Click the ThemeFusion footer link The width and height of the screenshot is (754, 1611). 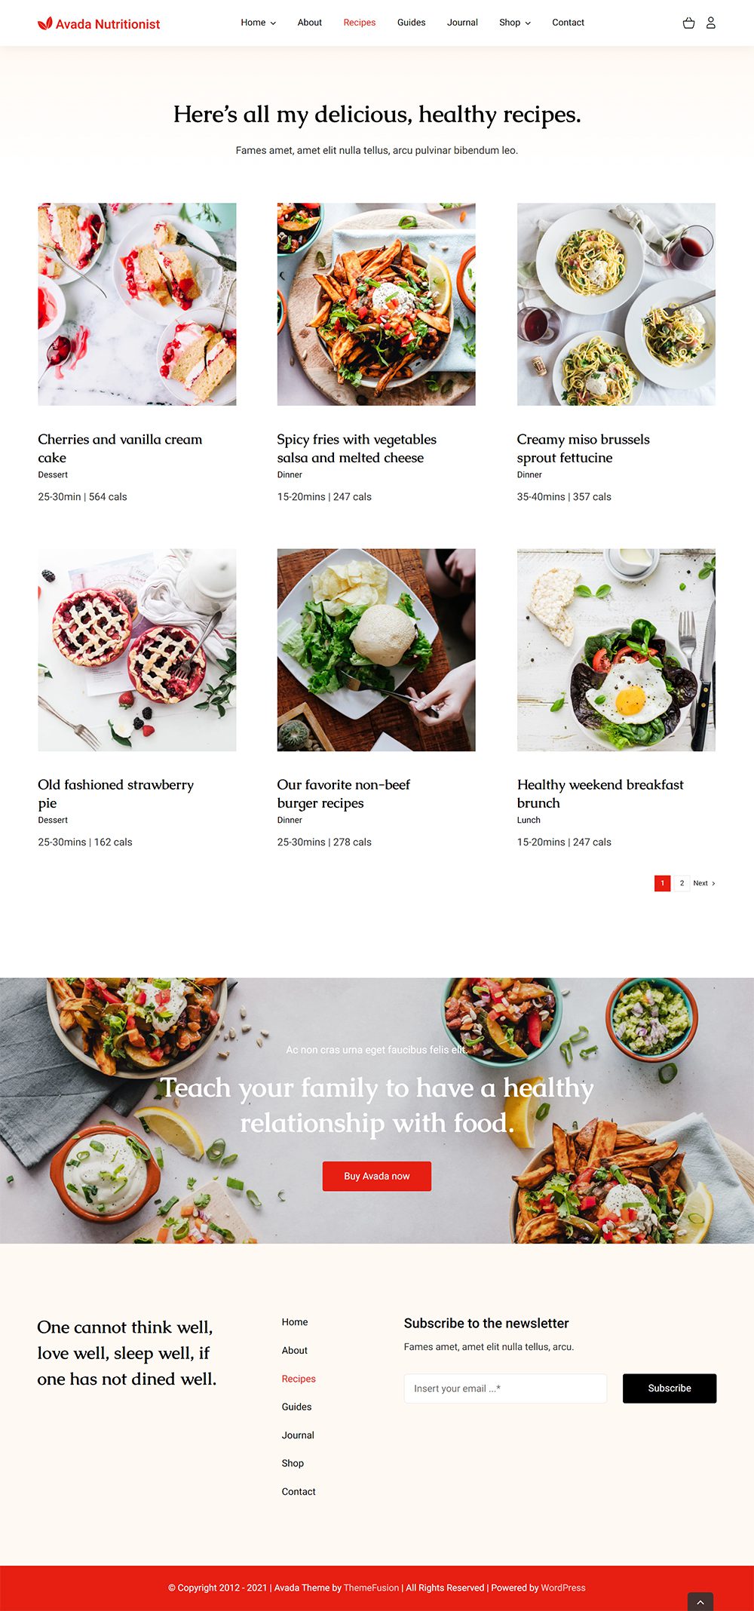371,1588
